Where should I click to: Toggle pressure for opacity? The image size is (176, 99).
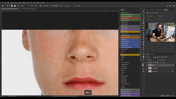(41, 6)
